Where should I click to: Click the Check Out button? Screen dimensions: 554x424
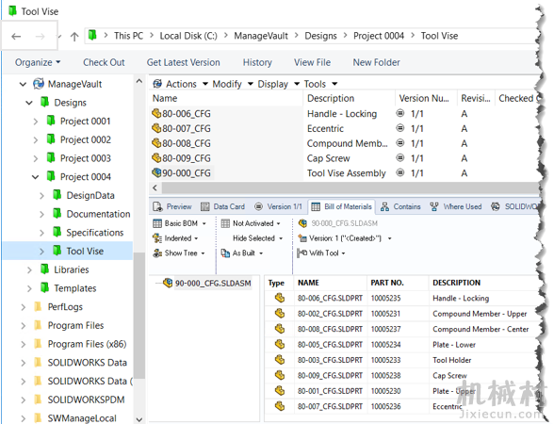[104, 62]
